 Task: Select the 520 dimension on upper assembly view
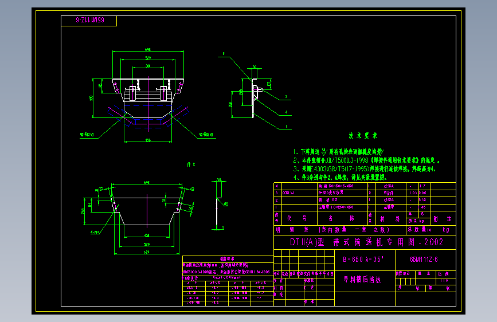(x=148, y=58)
